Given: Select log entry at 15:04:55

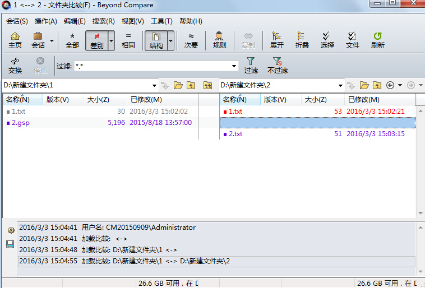Looking at the screenshot, I should (216, 261).
